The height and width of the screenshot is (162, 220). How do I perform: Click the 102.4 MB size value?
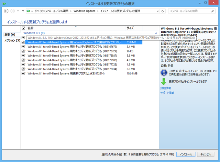point(132,73)
